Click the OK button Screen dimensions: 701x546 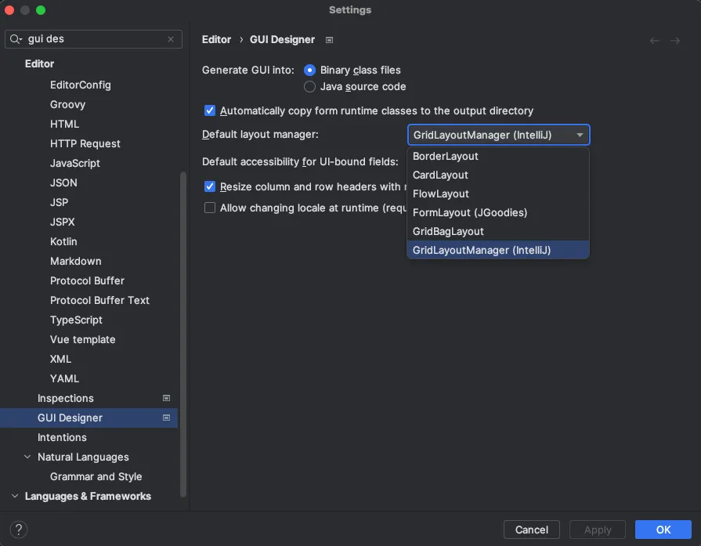coord(663,530)
